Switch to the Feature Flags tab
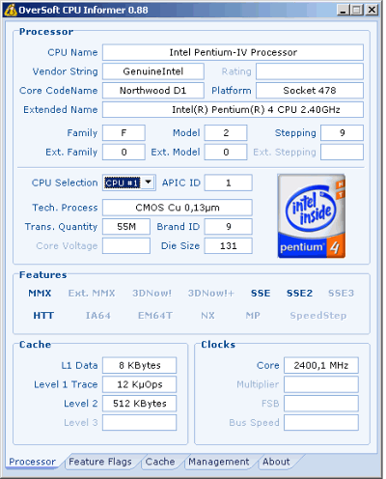This screenshot has height=479, width=386. coord(100,462)
